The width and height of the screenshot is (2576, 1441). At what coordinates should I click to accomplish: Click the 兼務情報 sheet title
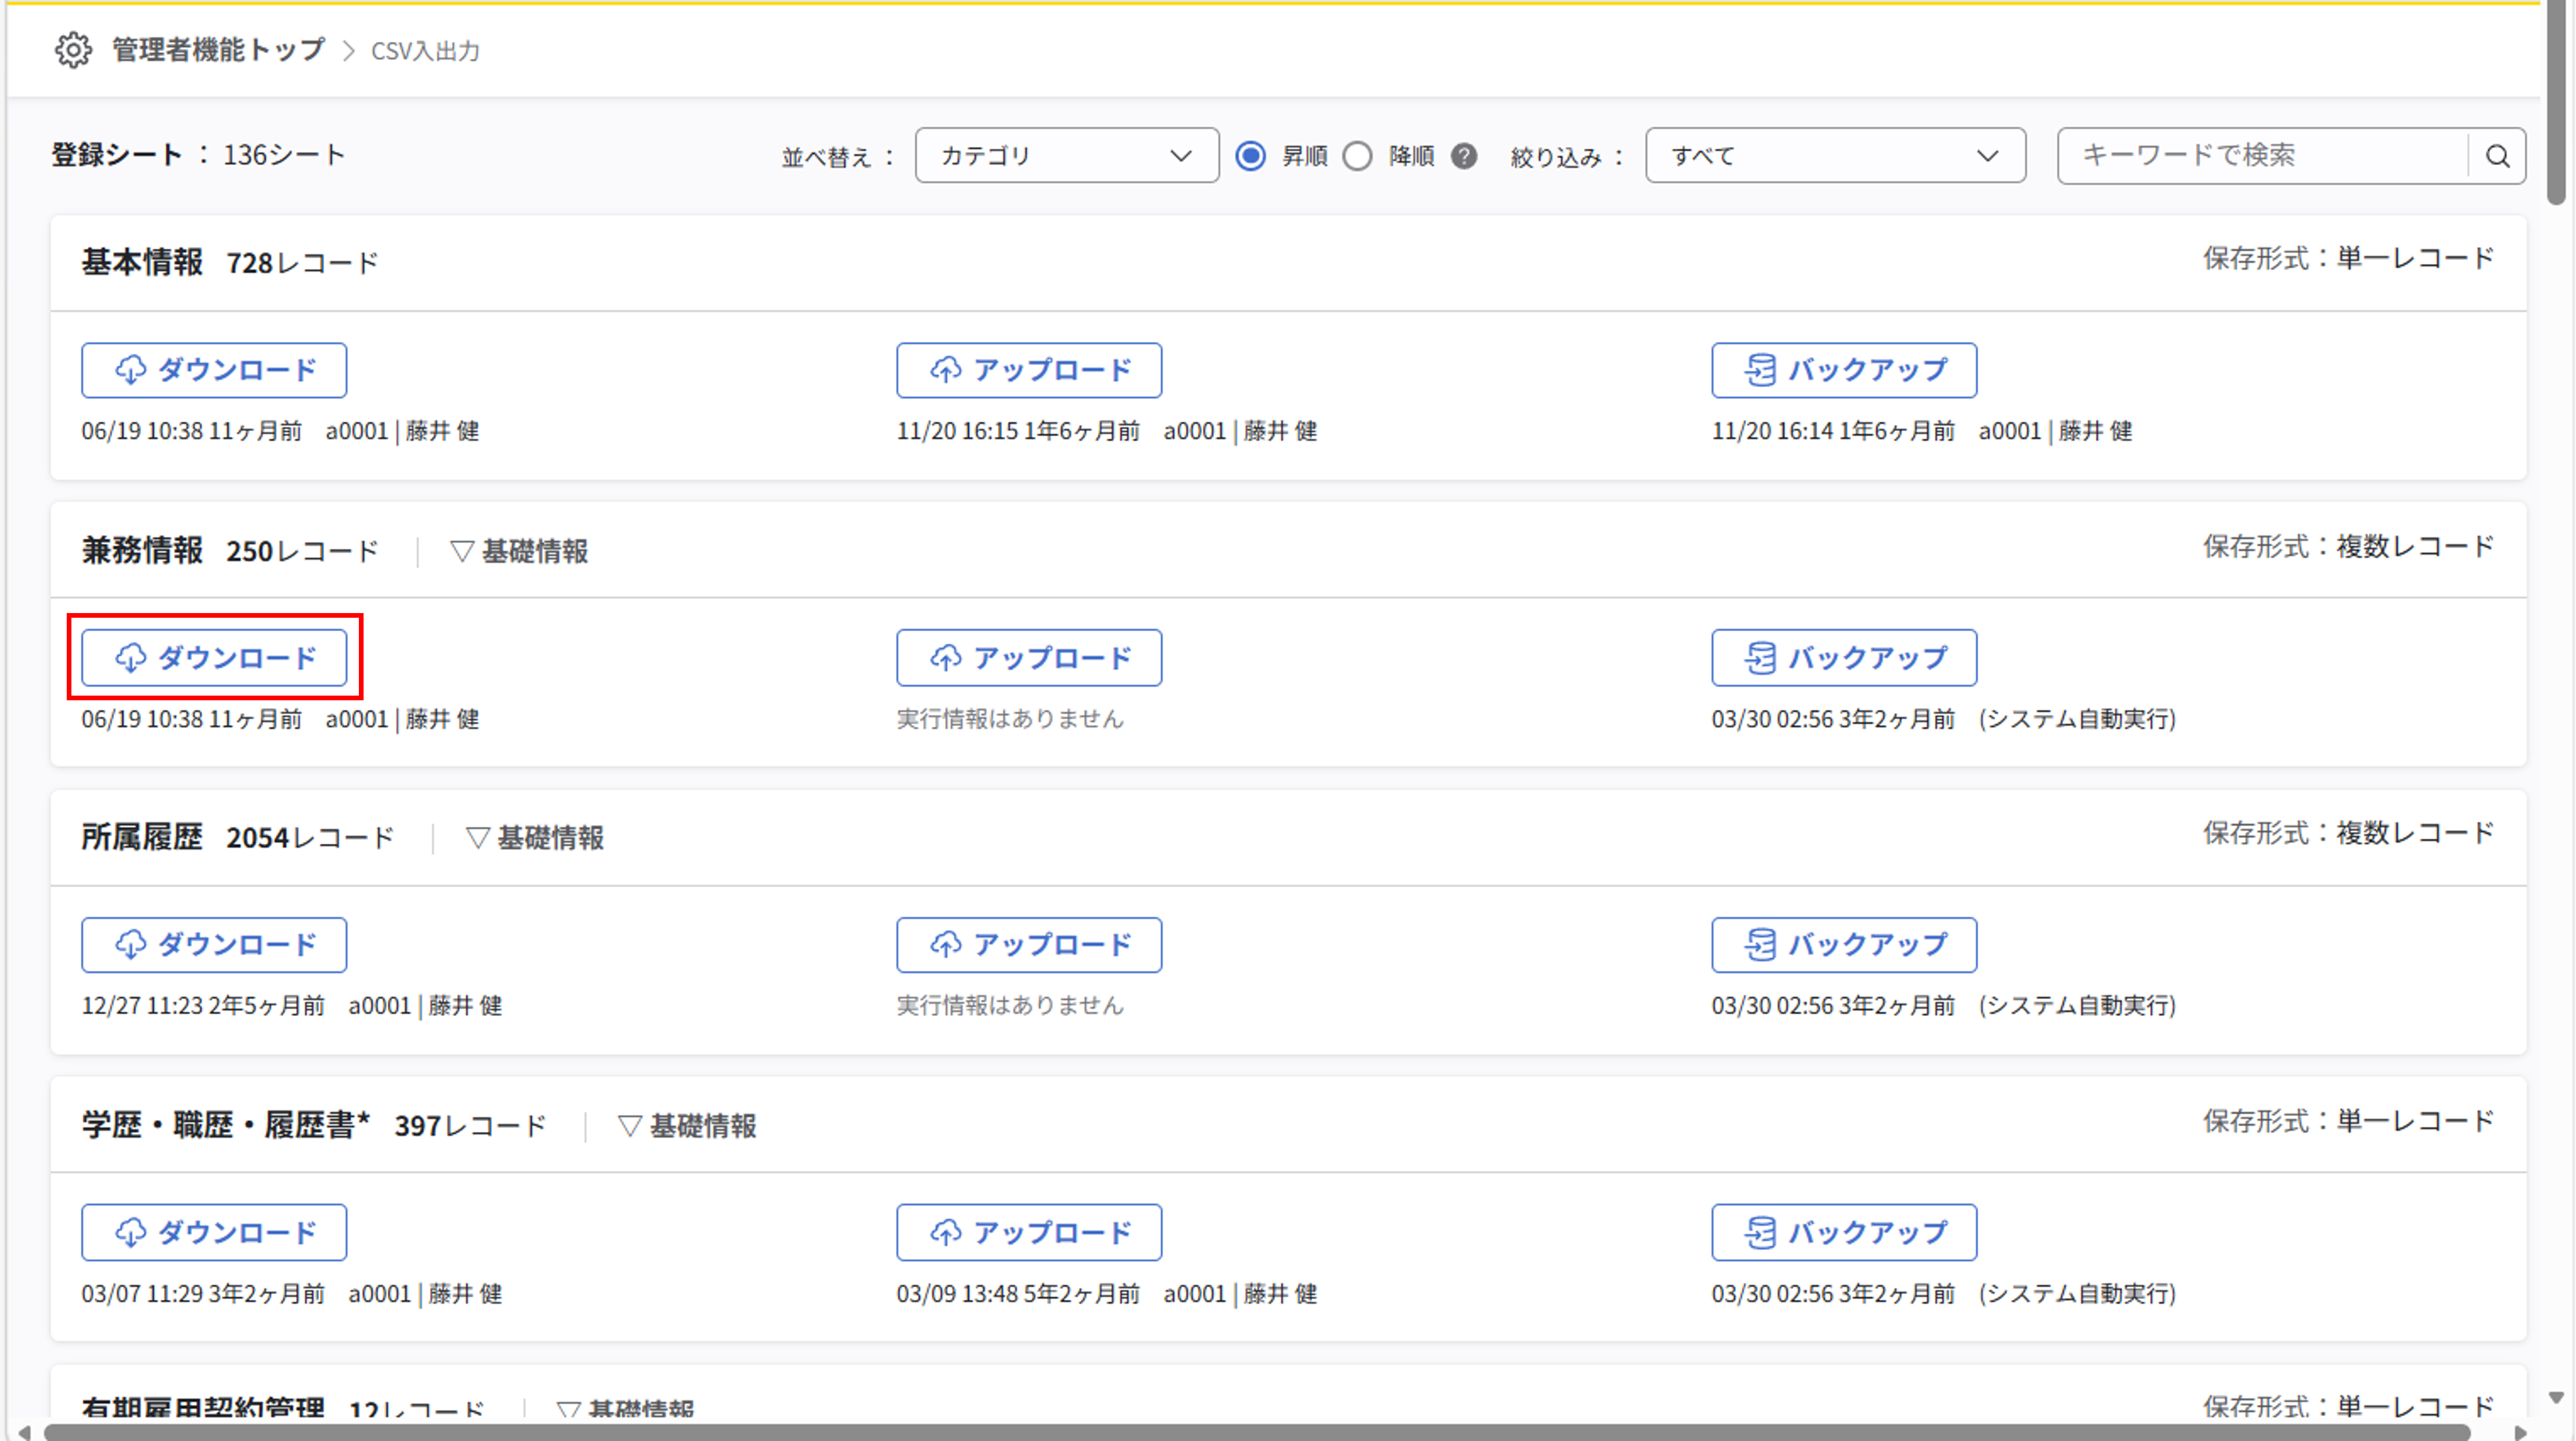(x=142, y=551)
